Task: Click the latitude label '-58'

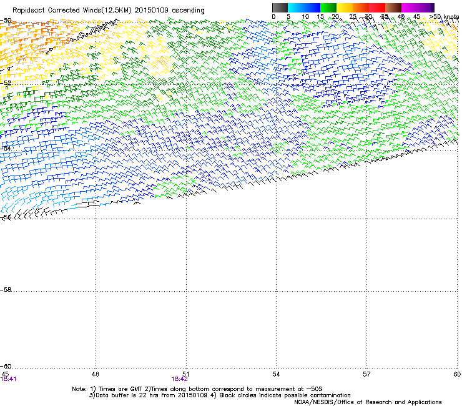Action: (6, 290)
